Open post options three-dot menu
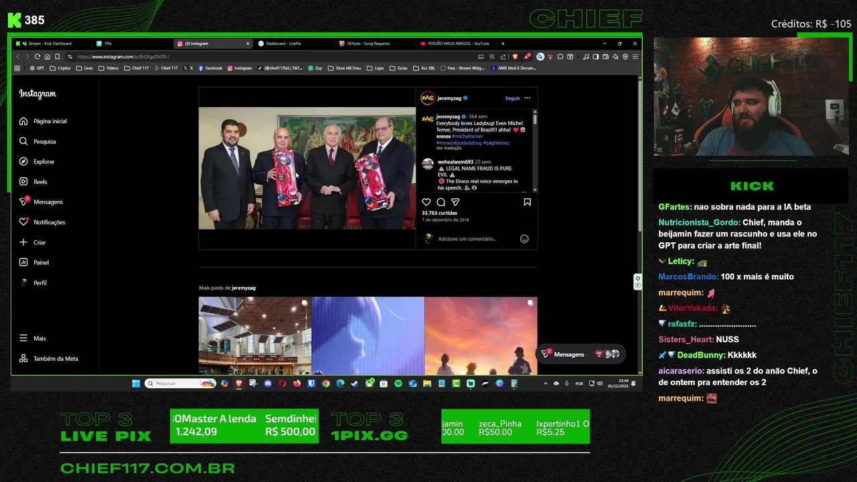 [x=527, y=98]
